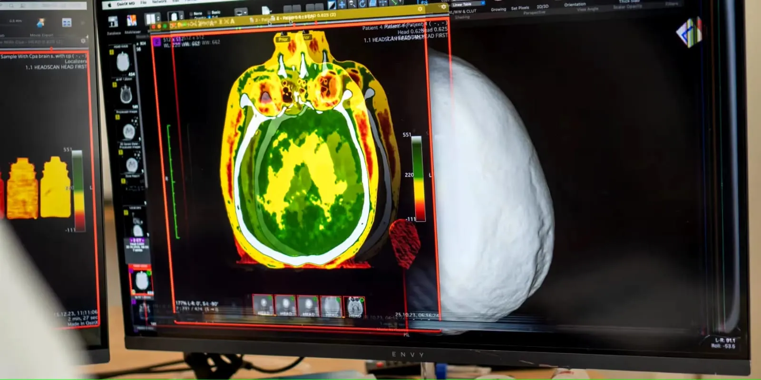The width and height of the screenshot is (761, 380).
Task: Open the Database window icon
Action: pos(113,22)
